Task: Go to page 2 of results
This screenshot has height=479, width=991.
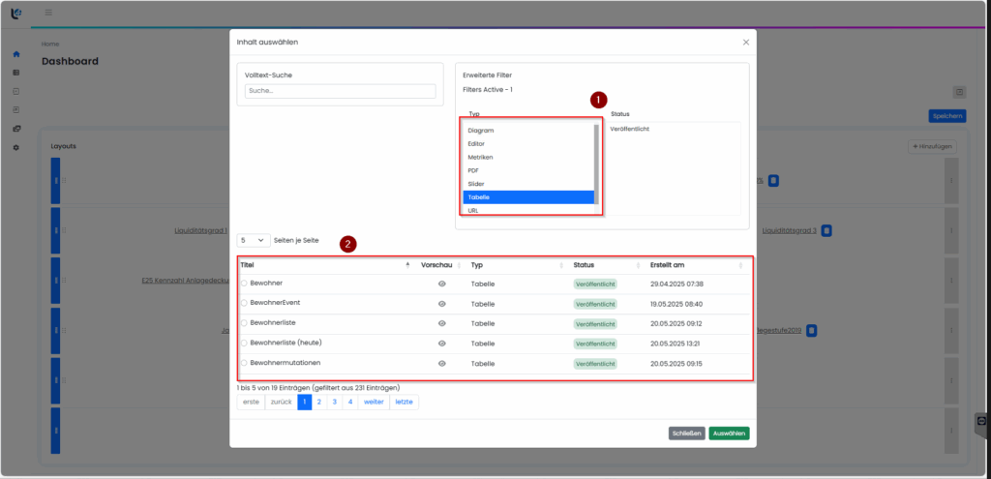Action: tap(319, 402)
